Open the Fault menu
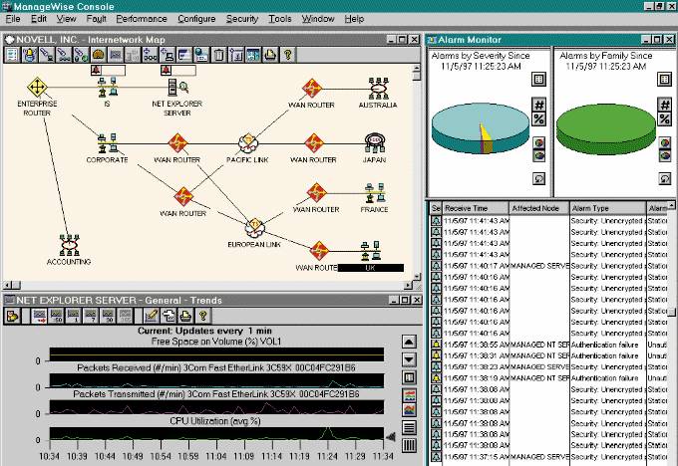 pyautogui.click(x=96, y=19)
